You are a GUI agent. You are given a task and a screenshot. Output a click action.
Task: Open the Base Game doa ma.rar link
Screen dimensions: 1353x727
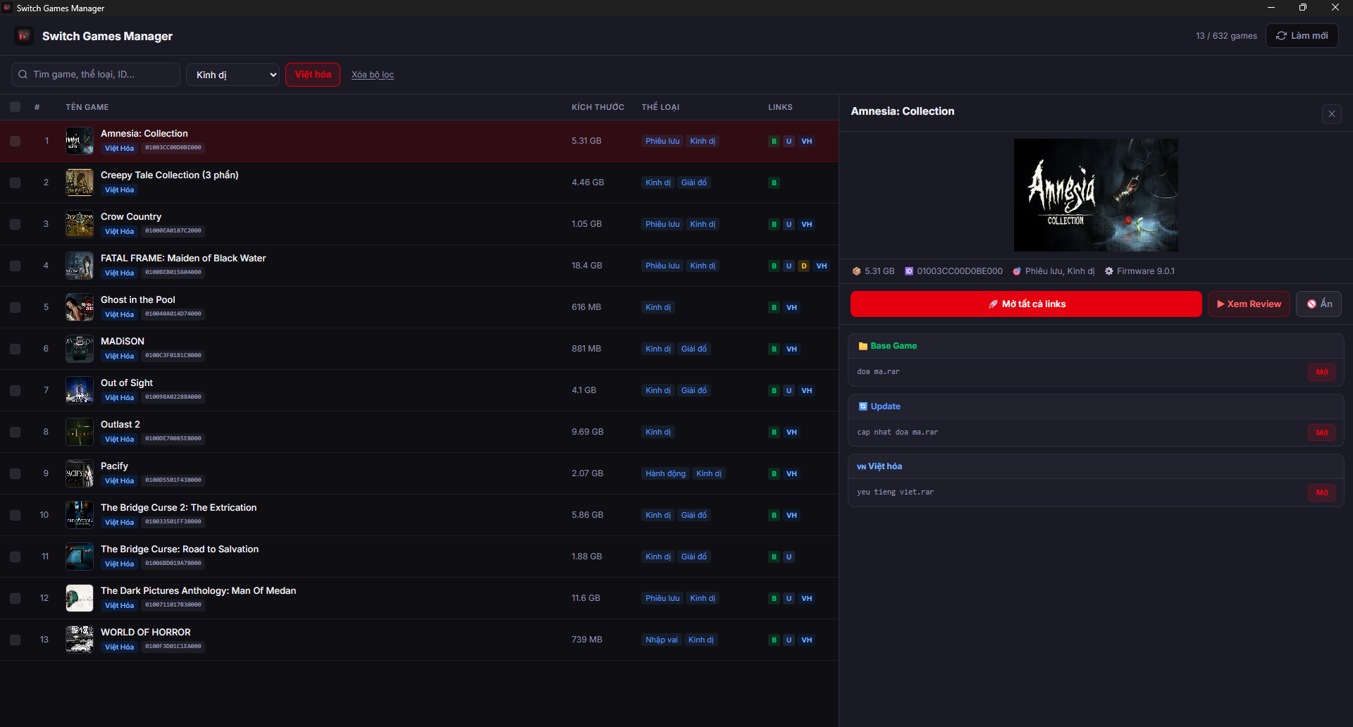[x=1321, y=372]
